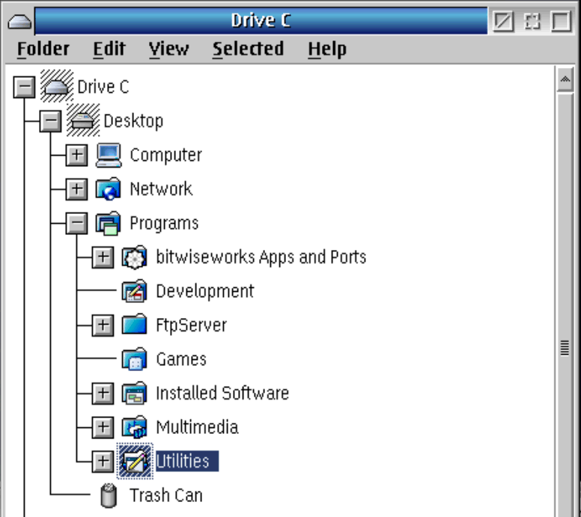Click the hide window button in title bar
This screenshot has height=517, width=581.
click(x=504, y=21)
